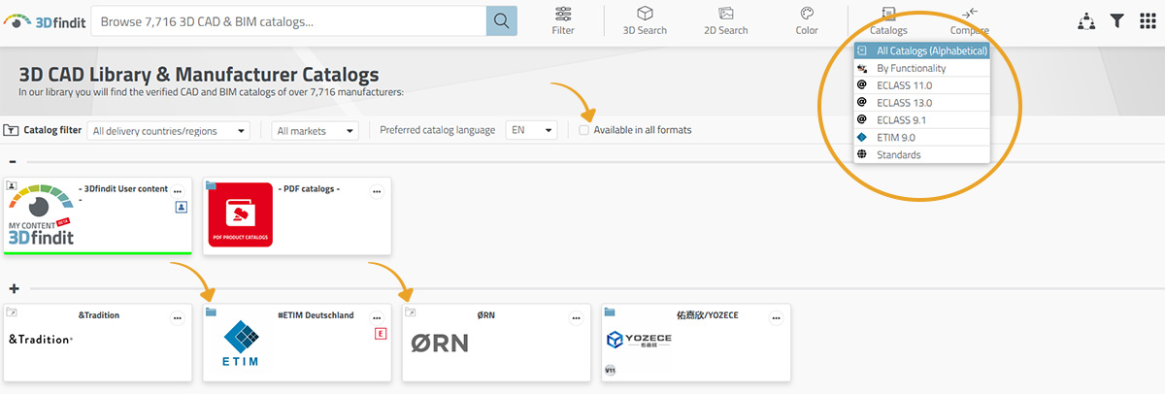
Task: Choose ETIM 9.0 classification
Action: (922, 138)
